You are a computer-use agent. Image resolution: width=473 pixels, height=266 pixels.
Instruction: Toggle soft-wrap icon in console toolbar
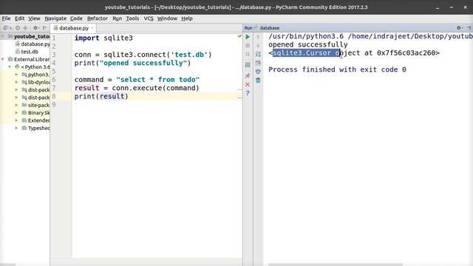click(258, 54)
